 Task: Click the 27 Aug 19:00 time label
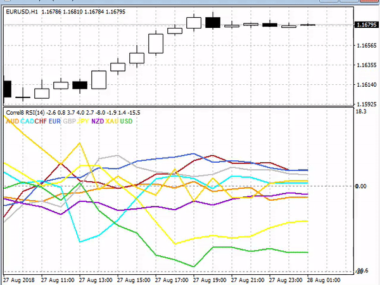coord(211,279)
